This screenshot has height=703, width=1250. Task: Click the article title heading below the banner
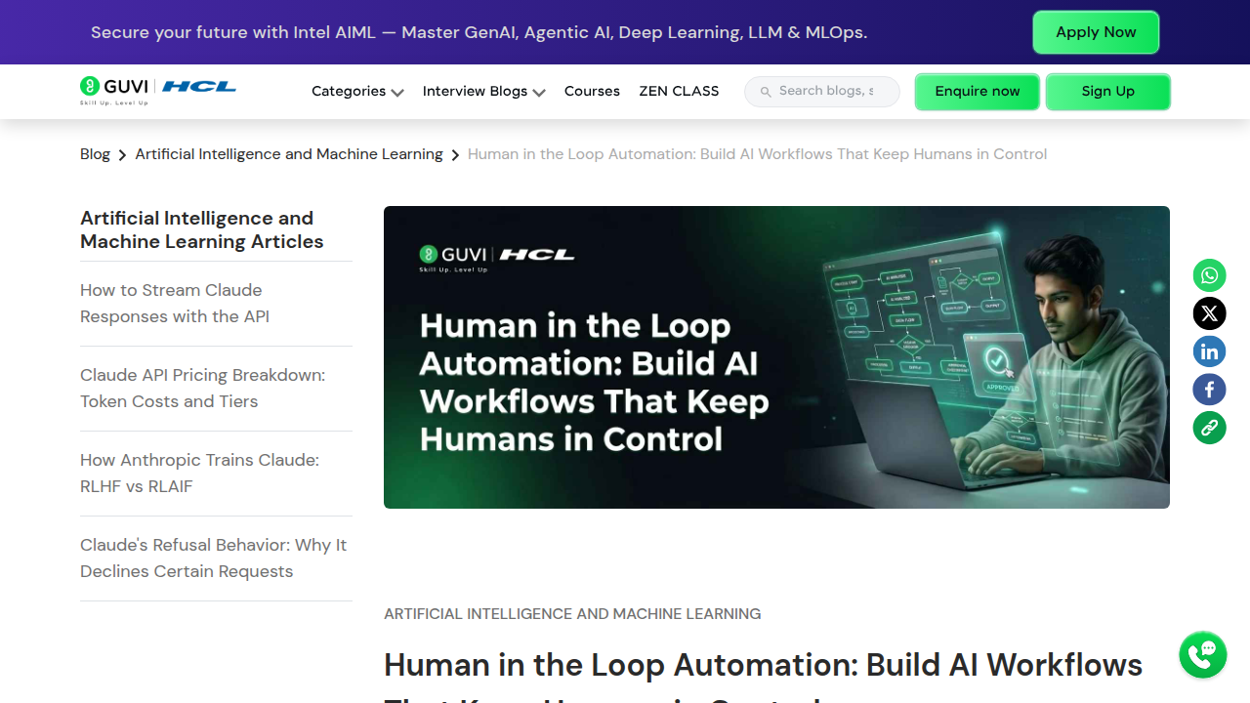[x=763, y=676]
